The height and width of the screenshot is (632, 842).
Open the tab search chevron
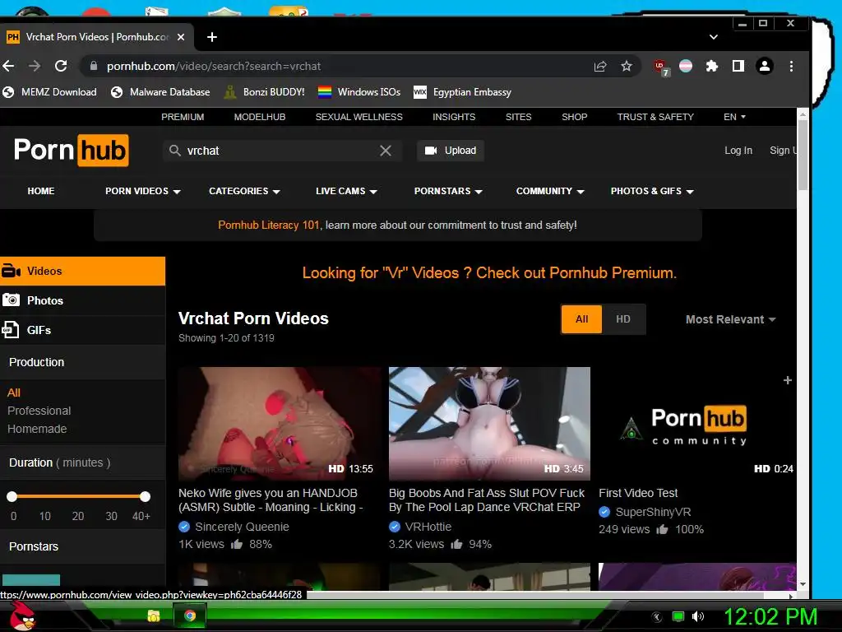[714, 37]
